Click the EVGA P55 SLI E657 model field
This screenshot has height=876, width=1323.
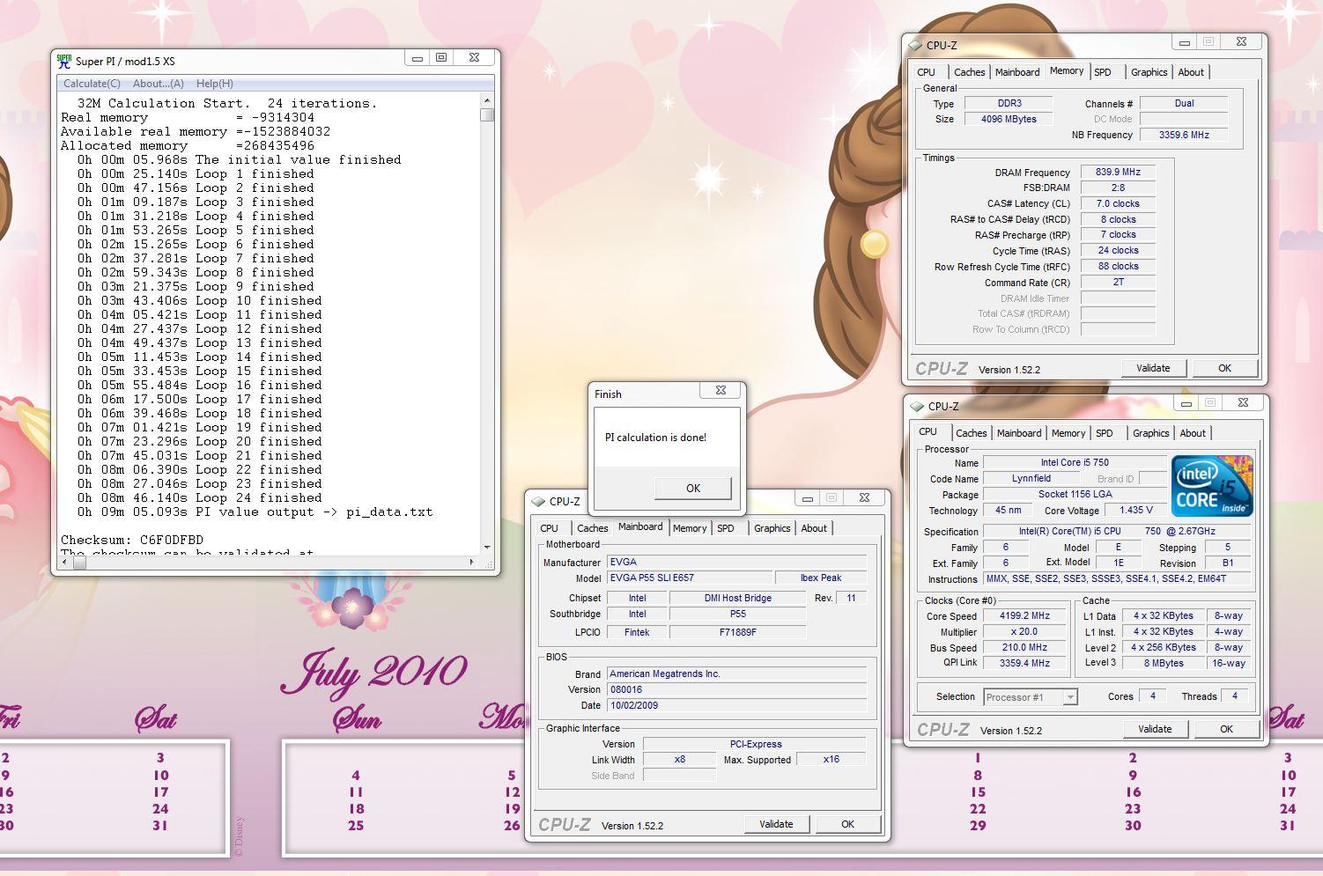[689, 578]
